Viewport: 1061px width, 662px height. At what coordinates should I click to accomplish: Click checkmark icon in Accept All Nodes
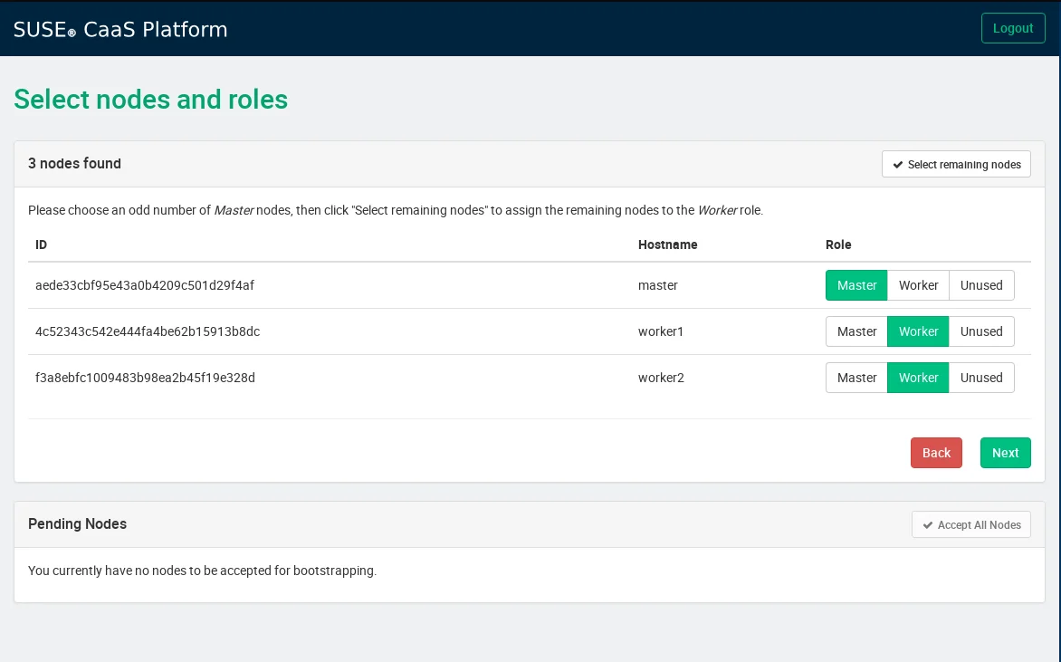click(x=928, y=525)
